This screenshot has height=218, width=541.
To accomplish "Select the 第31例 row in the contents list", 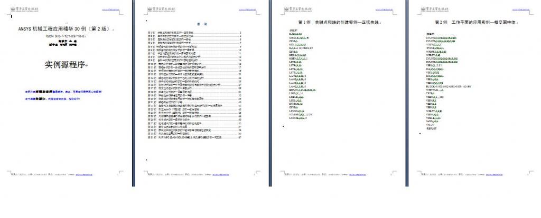I will [x=194, y=137].
